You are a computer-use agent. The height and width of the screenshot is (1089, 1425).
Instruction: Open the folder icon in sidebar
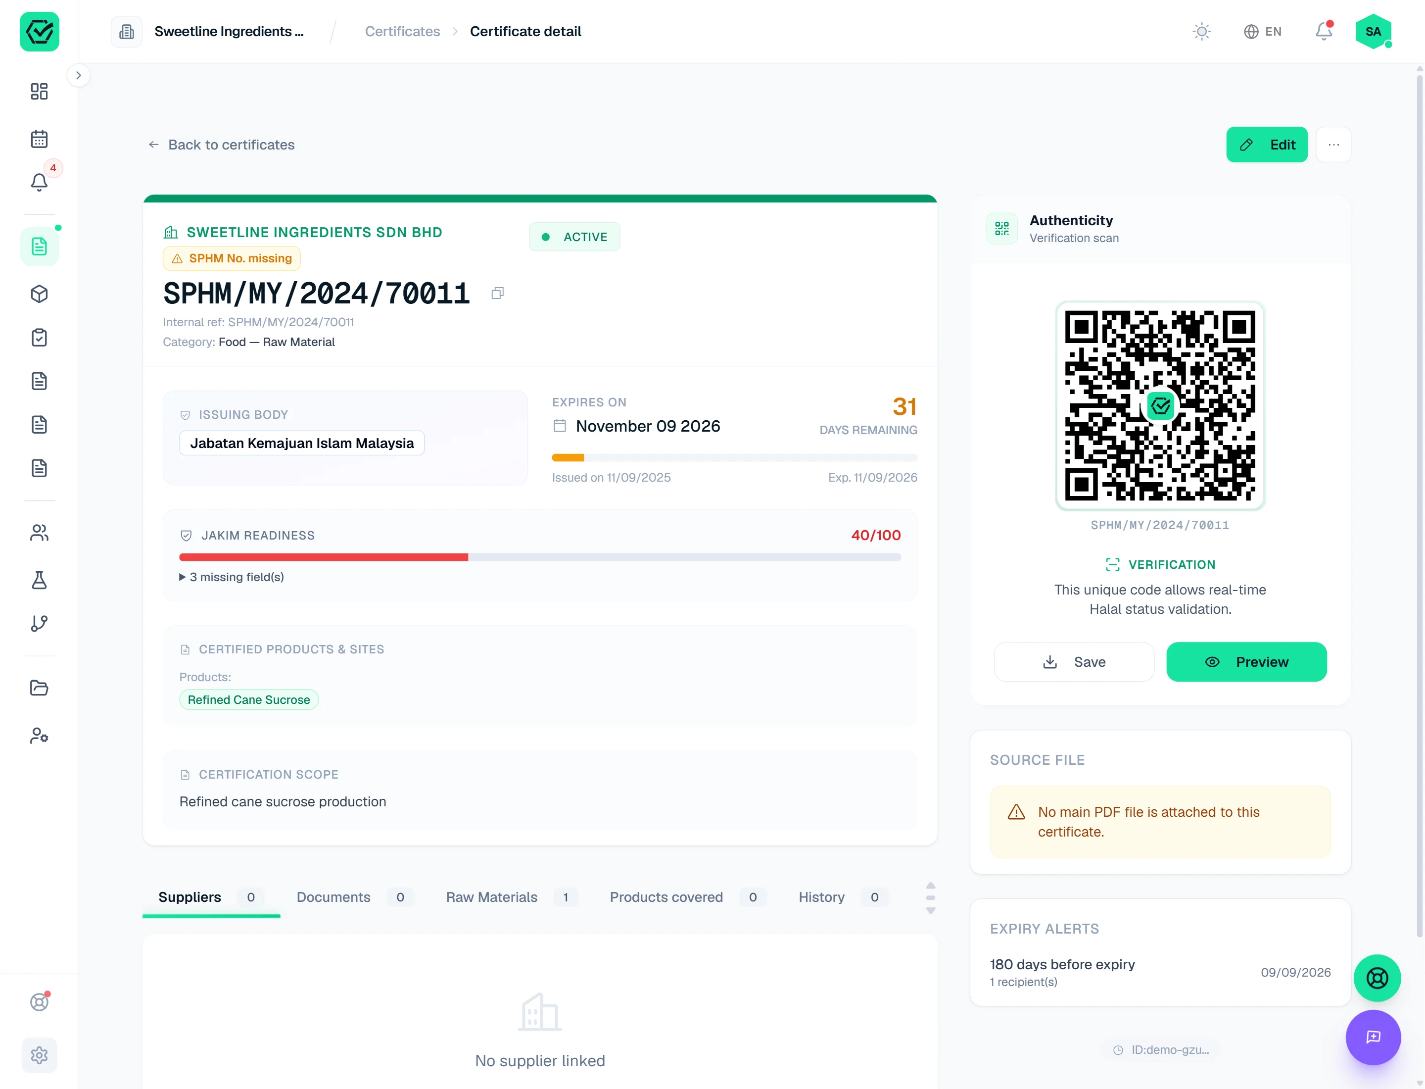pyautogui.click(x=39, y=688)
